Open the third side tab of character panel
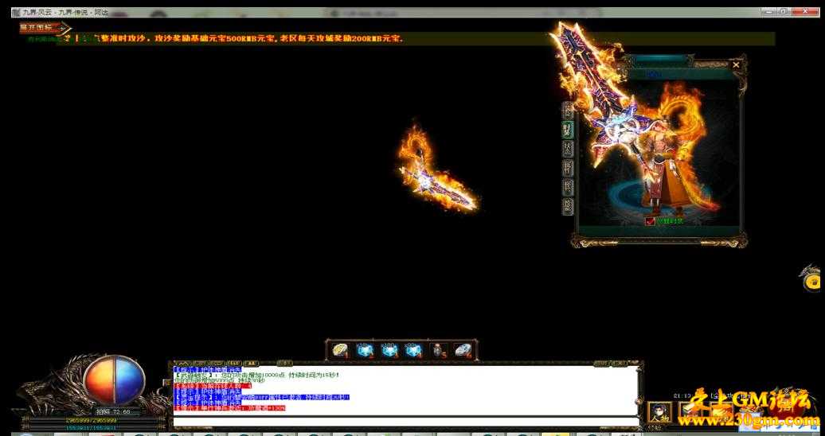The height and width of the screenshot is (436, 825). [x=567, y=149]
